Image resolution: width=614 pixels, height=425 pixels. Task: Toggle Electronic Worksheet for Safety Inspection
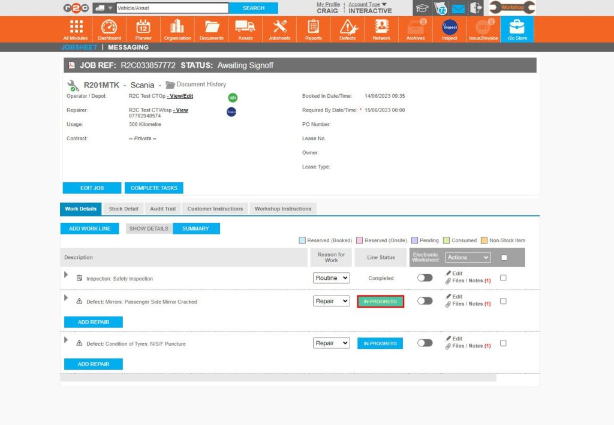(x=425, y=278)
